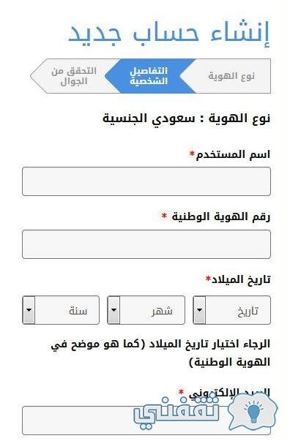Click the سعودي الجنسية identity type heading
The height and width of the screenshot is (441, 290).
coord(187,118)
